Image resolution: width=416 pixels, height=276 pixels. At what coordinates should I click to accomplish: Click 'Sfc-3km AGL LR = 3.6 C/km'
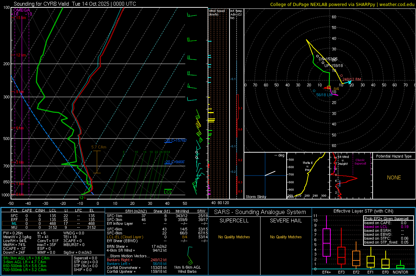pos(26,258)
